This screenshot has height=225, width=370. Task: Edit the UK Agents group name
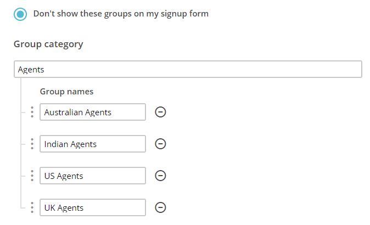(92, 207)
